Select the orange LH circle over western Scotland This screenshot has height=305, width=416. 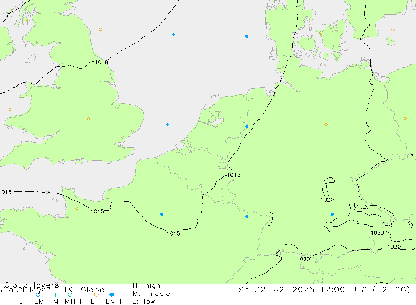click(28, 21)
